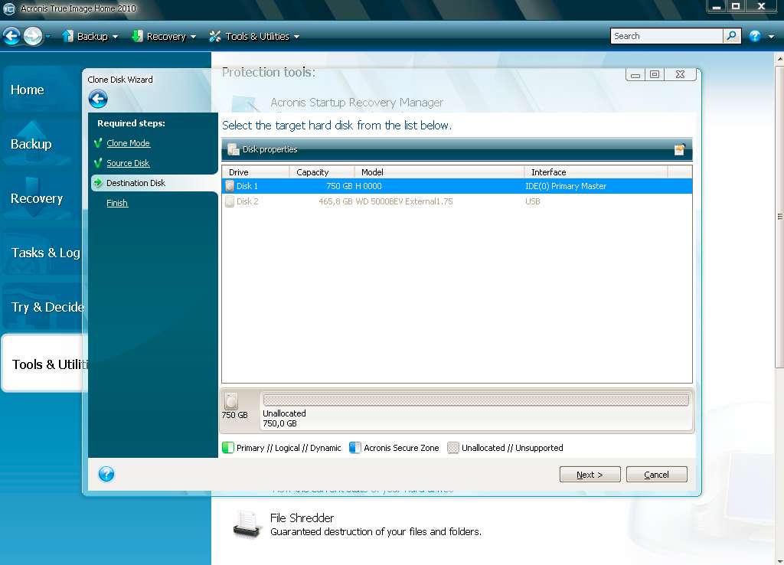The image size is (784, 565).
Task: Click the Acronis app icon in title bar
Action: point(8,8)
